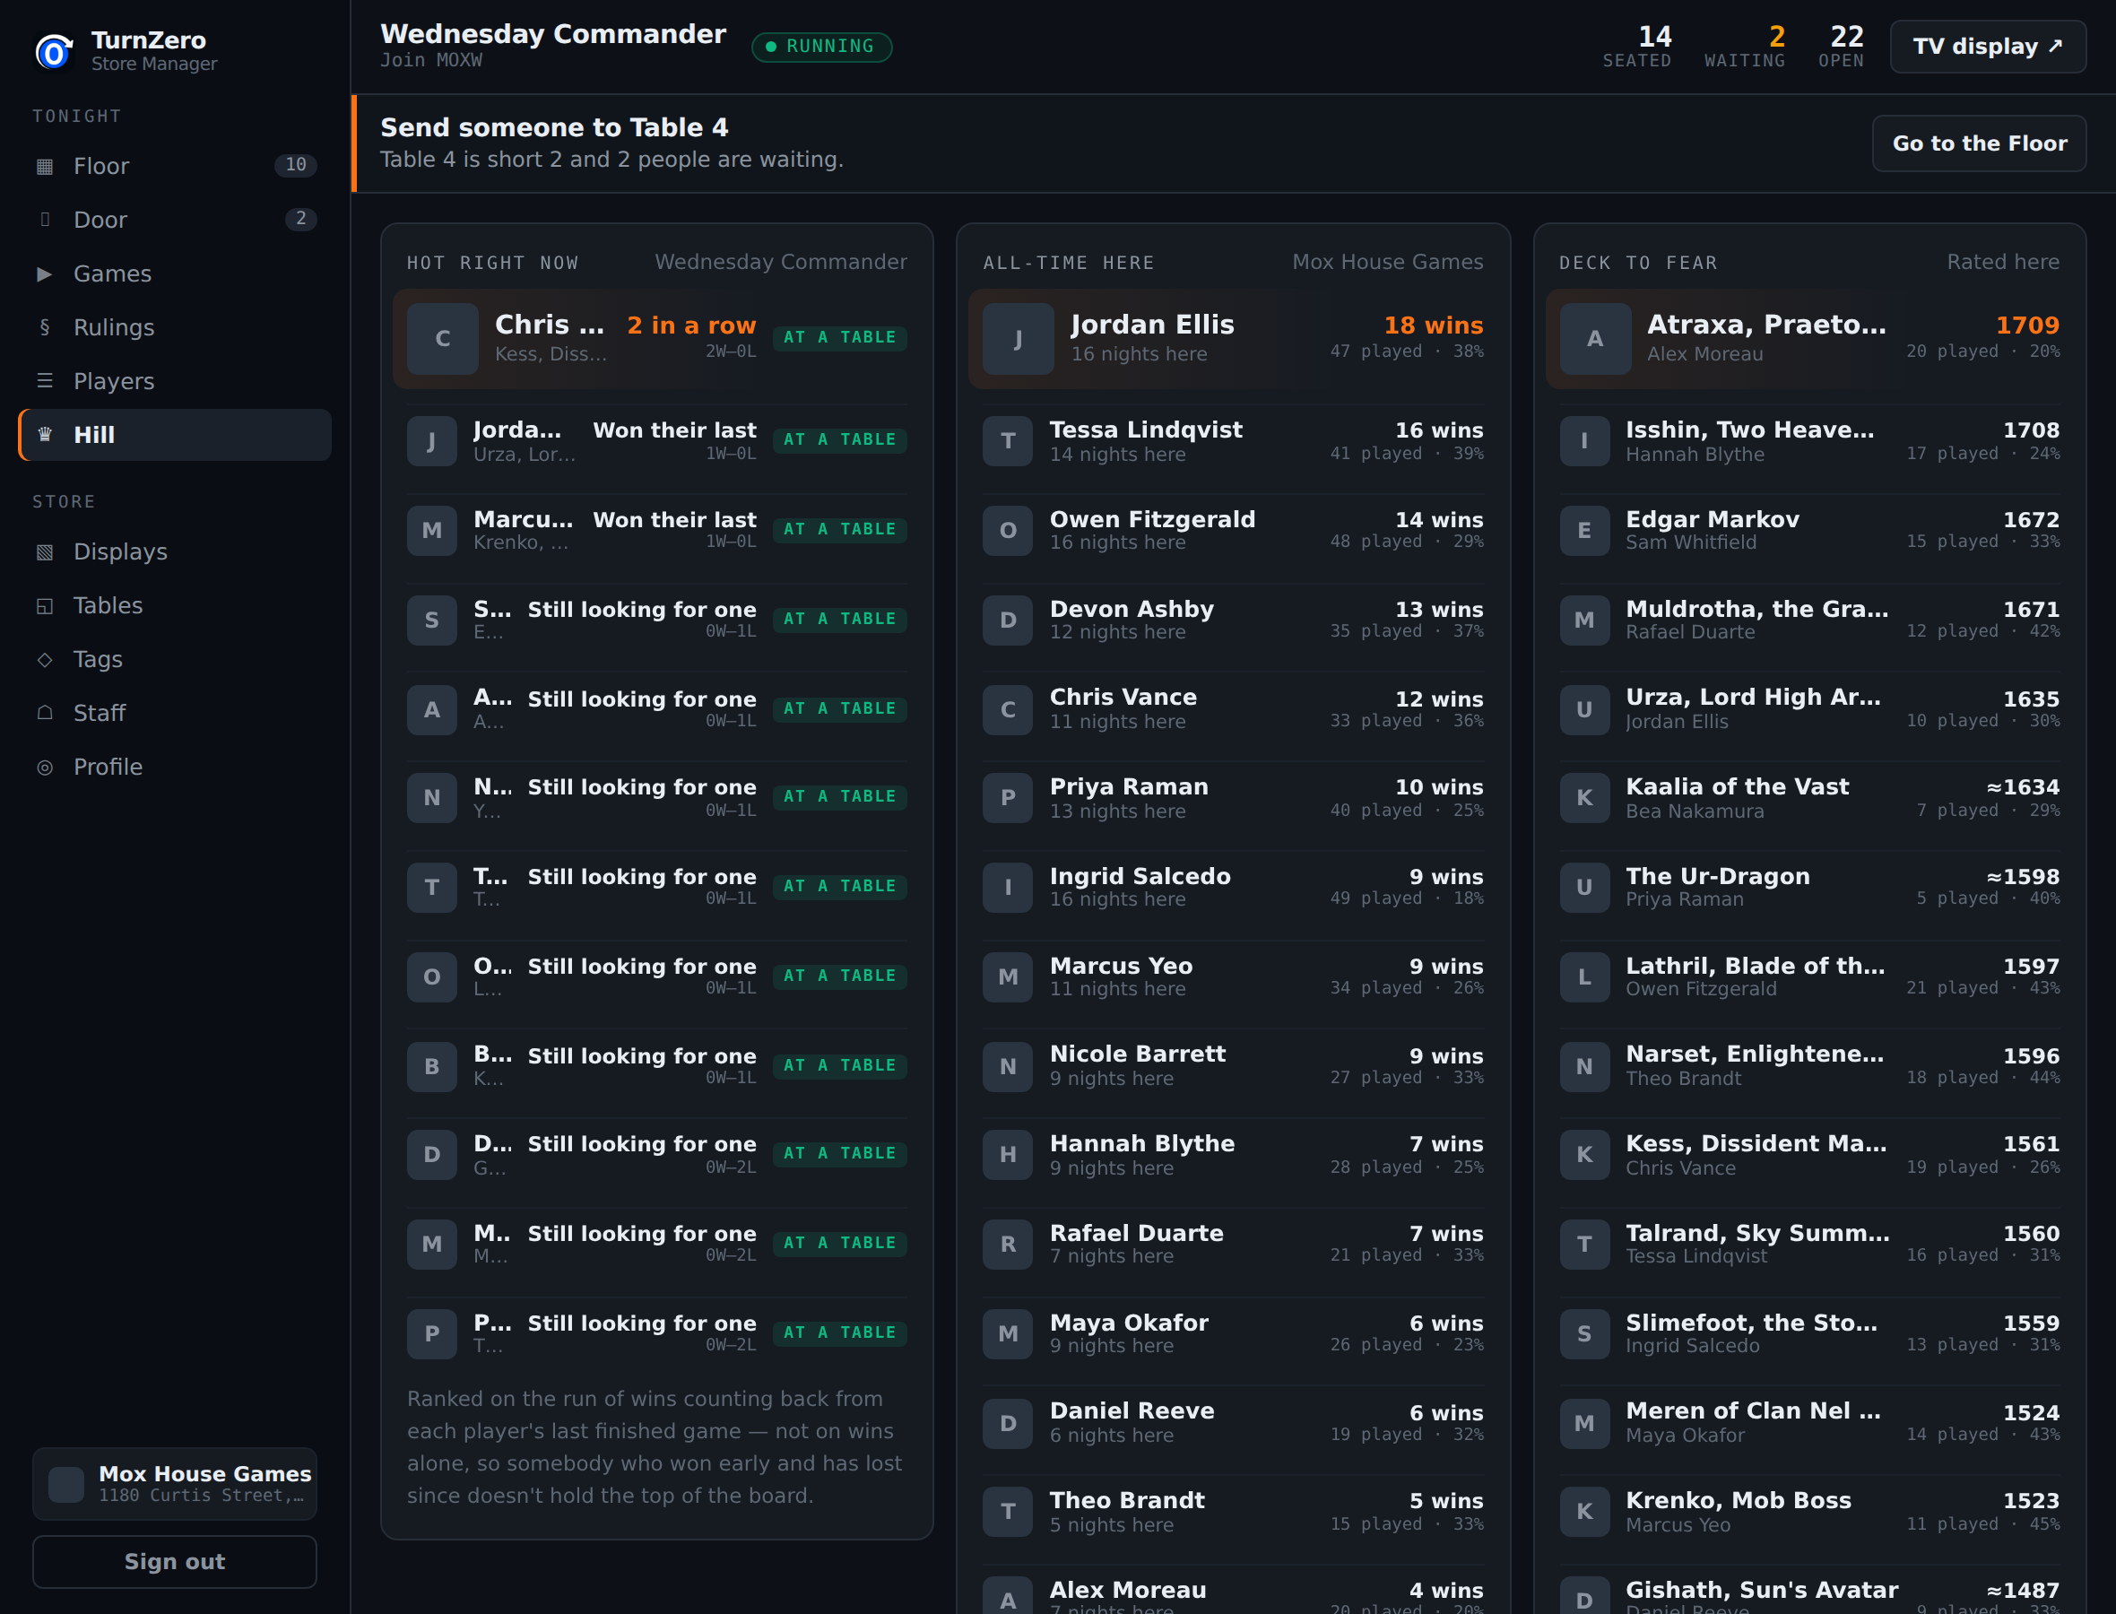Select Devon Ashby row name
Screen dimensions: 2116x1614
coord(1132,609)
